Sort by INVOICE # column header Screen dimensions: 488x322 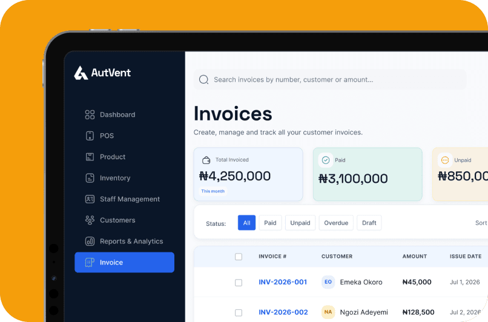point(272,257)
